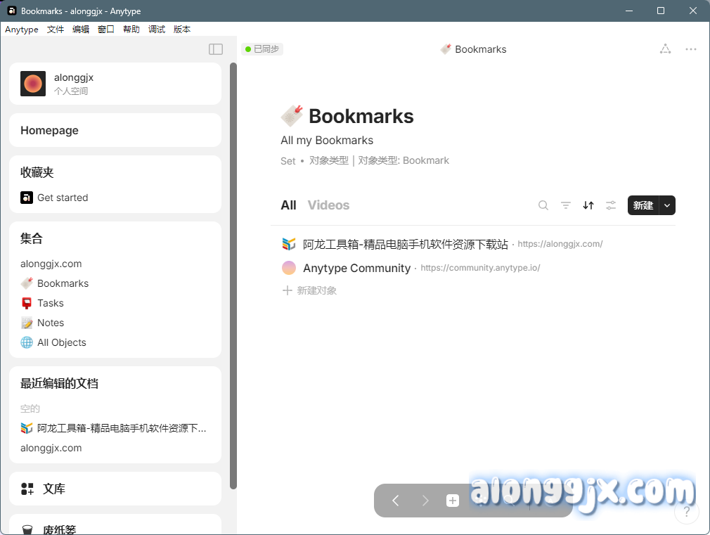Open the 文件 menu
Image resolution: width=710 pixels, height=535 pixels.
56,30
